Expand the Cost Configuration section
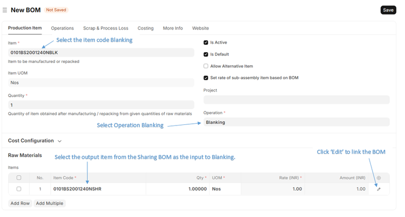The width and height of the screenshot is (405, 217). click(35, 141)
